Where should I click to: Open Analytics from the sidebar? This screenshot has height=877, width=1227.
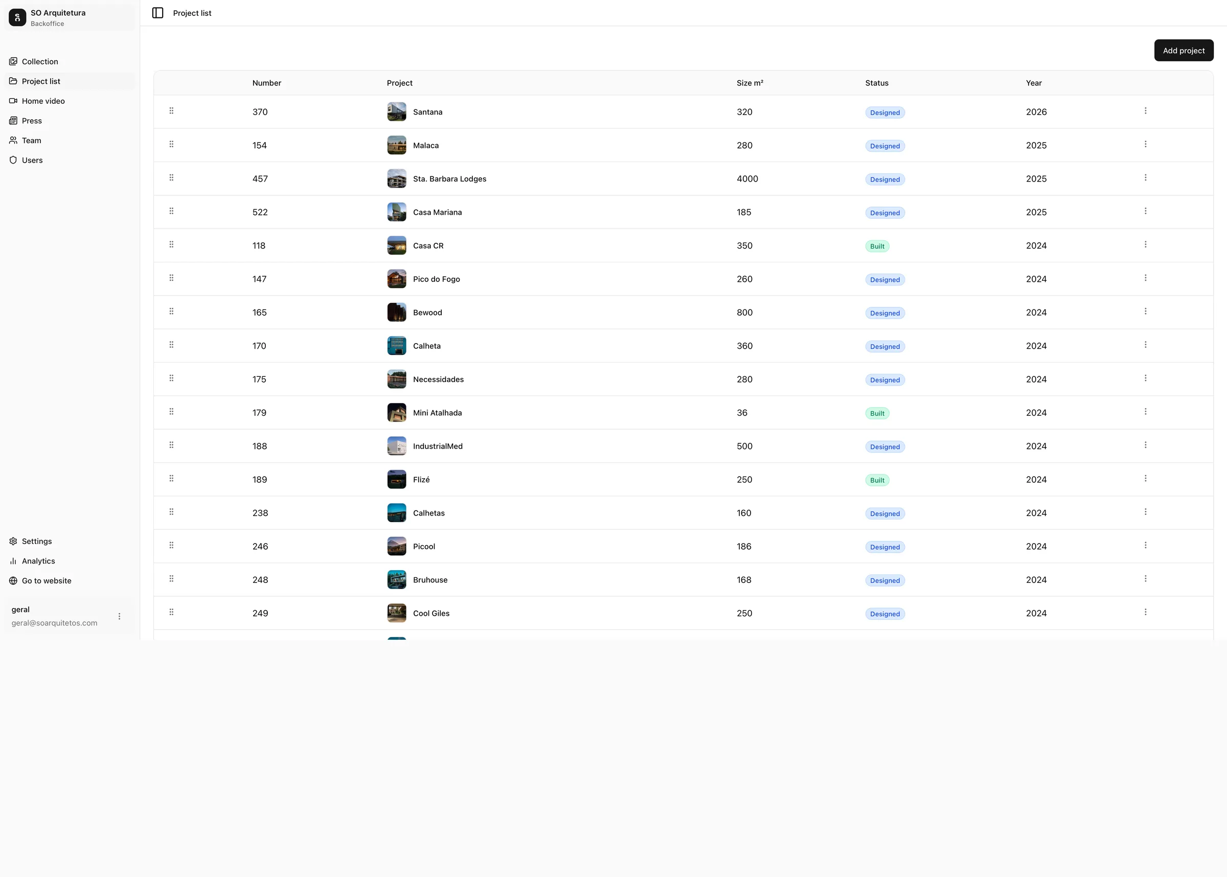(70, 561)
